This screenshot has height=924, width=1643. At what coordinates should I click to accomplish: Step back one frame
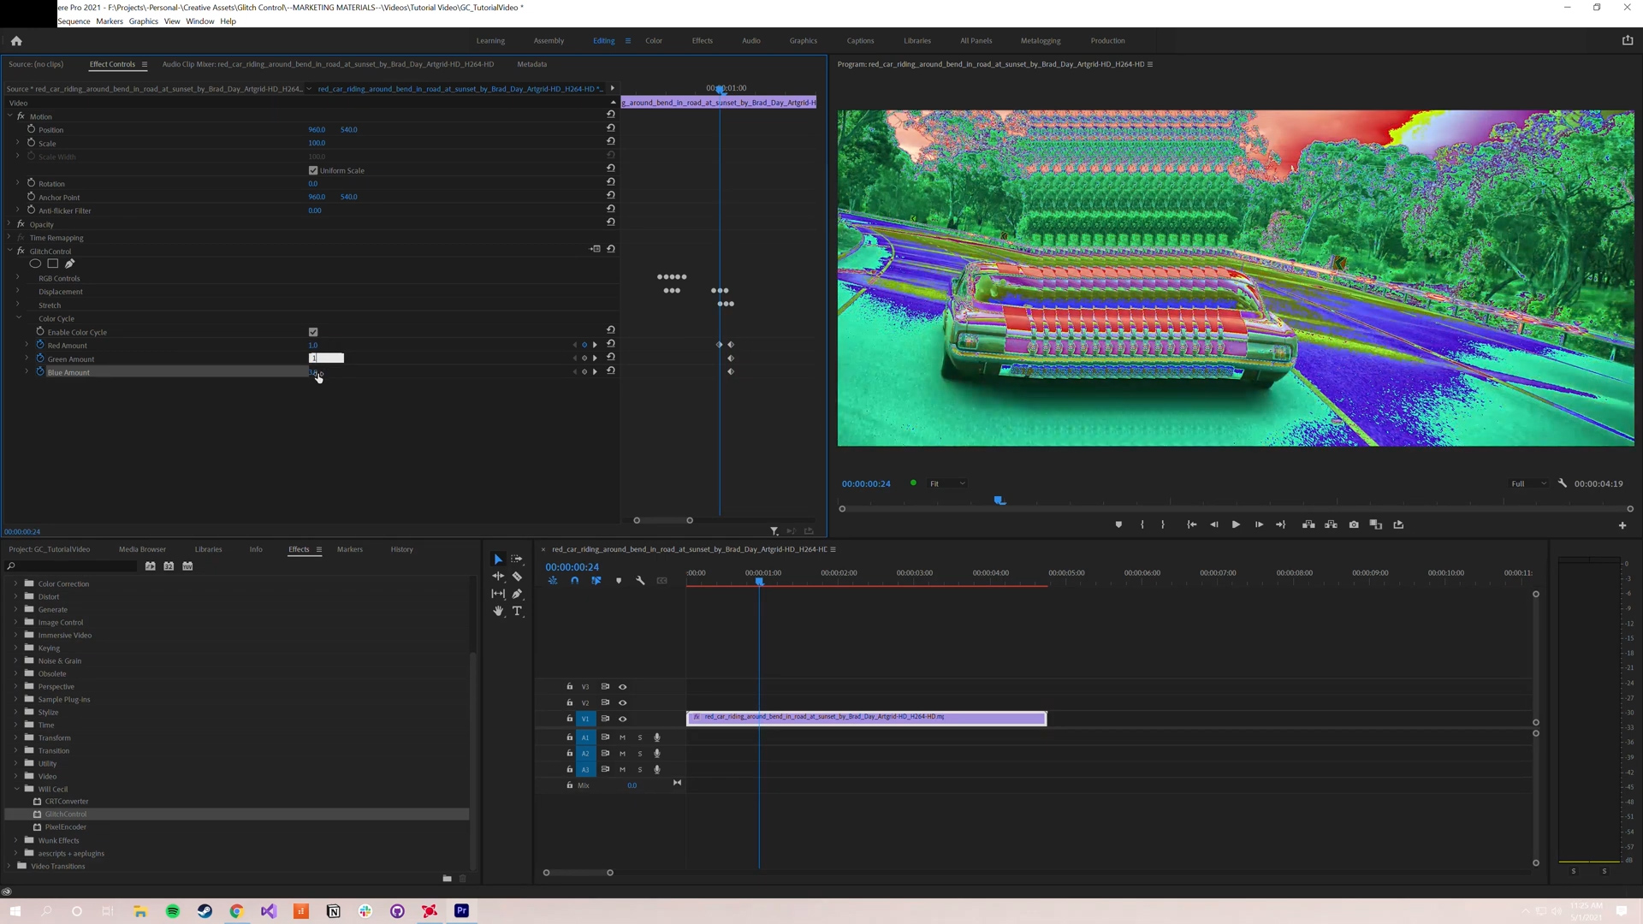pos(1213,524)
